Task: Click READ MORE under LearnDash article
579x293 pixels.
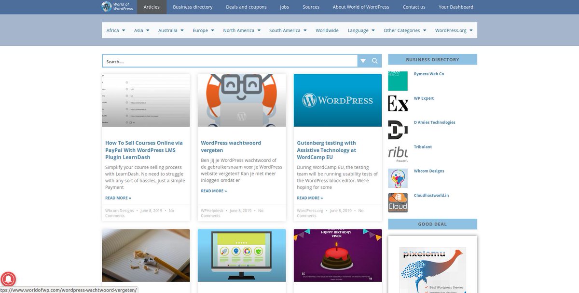Action: coord(118,198)
